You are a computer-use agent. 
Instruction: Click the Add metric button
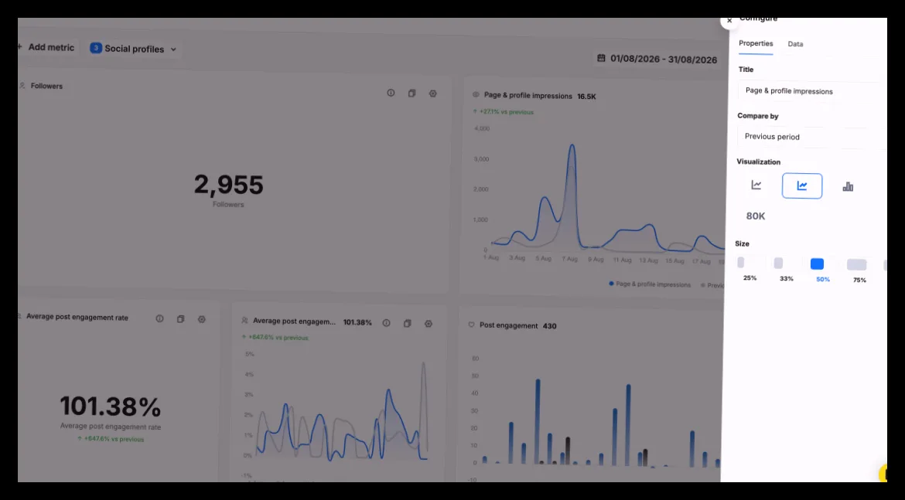46,47
